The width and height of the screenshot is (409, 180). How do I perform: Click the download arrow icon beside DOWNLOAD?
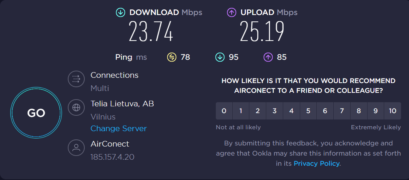click(121, 12)
